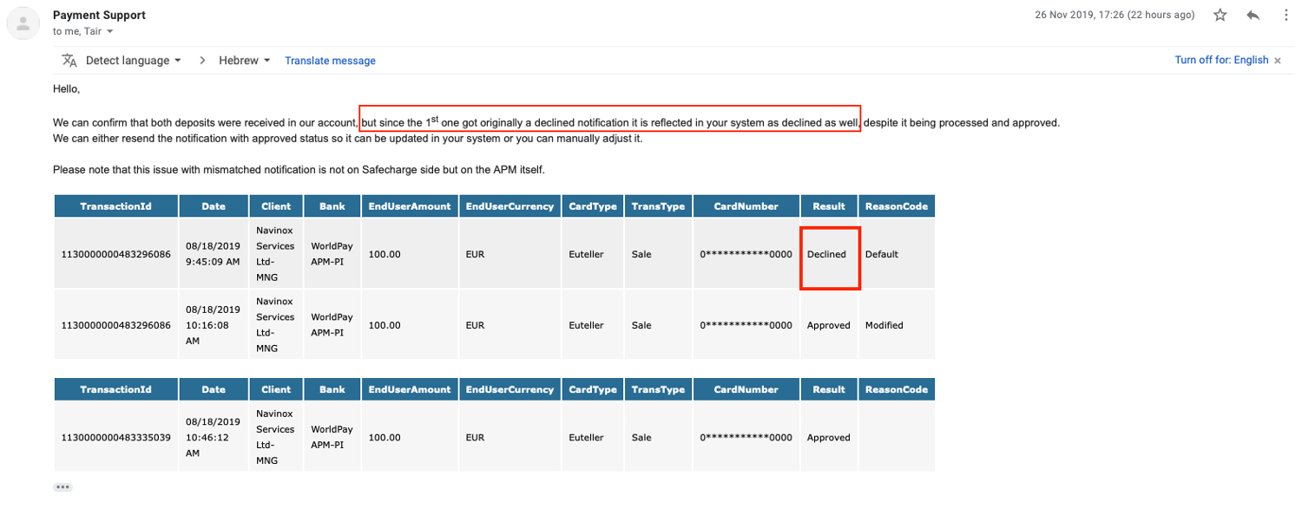Open the Detect language dropdown
The width and height of the screenshot is (1302, 515).
pos(134,61)
